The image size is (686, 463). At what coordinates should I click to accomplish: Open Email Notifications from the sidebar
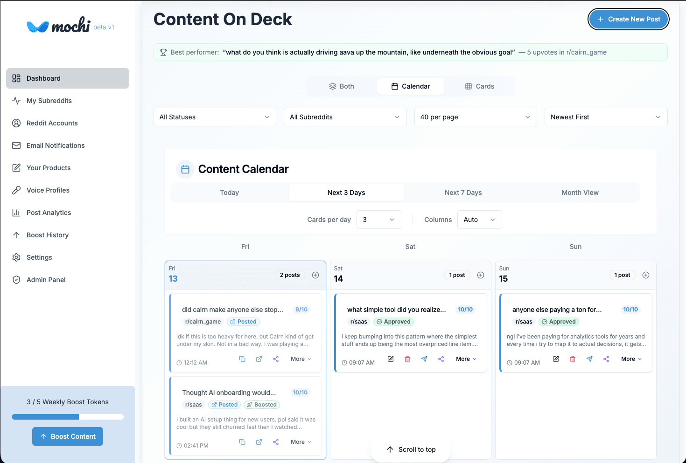point(56,145)
